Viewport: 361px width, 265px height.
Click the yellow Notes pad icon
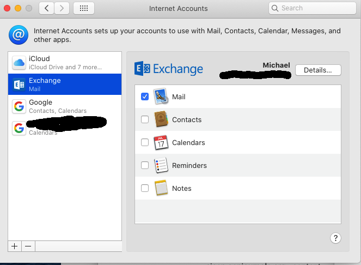[x=161, y=188]
